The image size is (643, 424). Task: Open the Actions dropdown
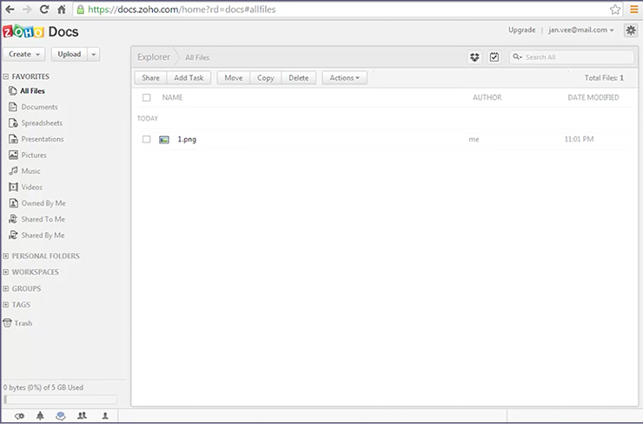(344, 78)
